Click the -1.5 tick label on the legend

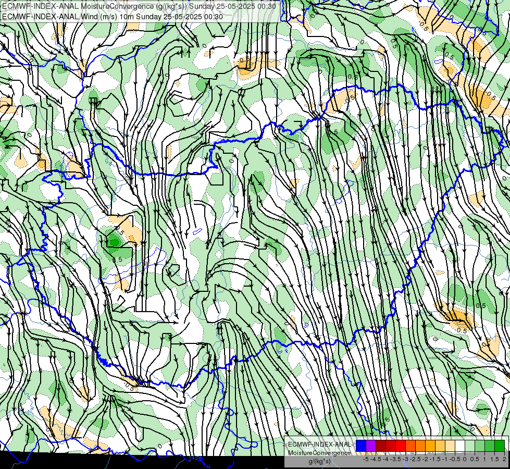point(435,459)
